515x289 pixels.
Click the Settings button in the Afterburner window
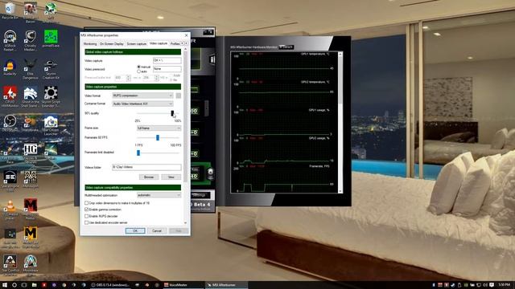click(199, 195)
